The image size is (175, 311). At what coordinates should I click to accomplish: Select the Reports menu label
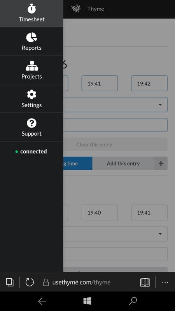pyautogui.click(x=31, y=48)
